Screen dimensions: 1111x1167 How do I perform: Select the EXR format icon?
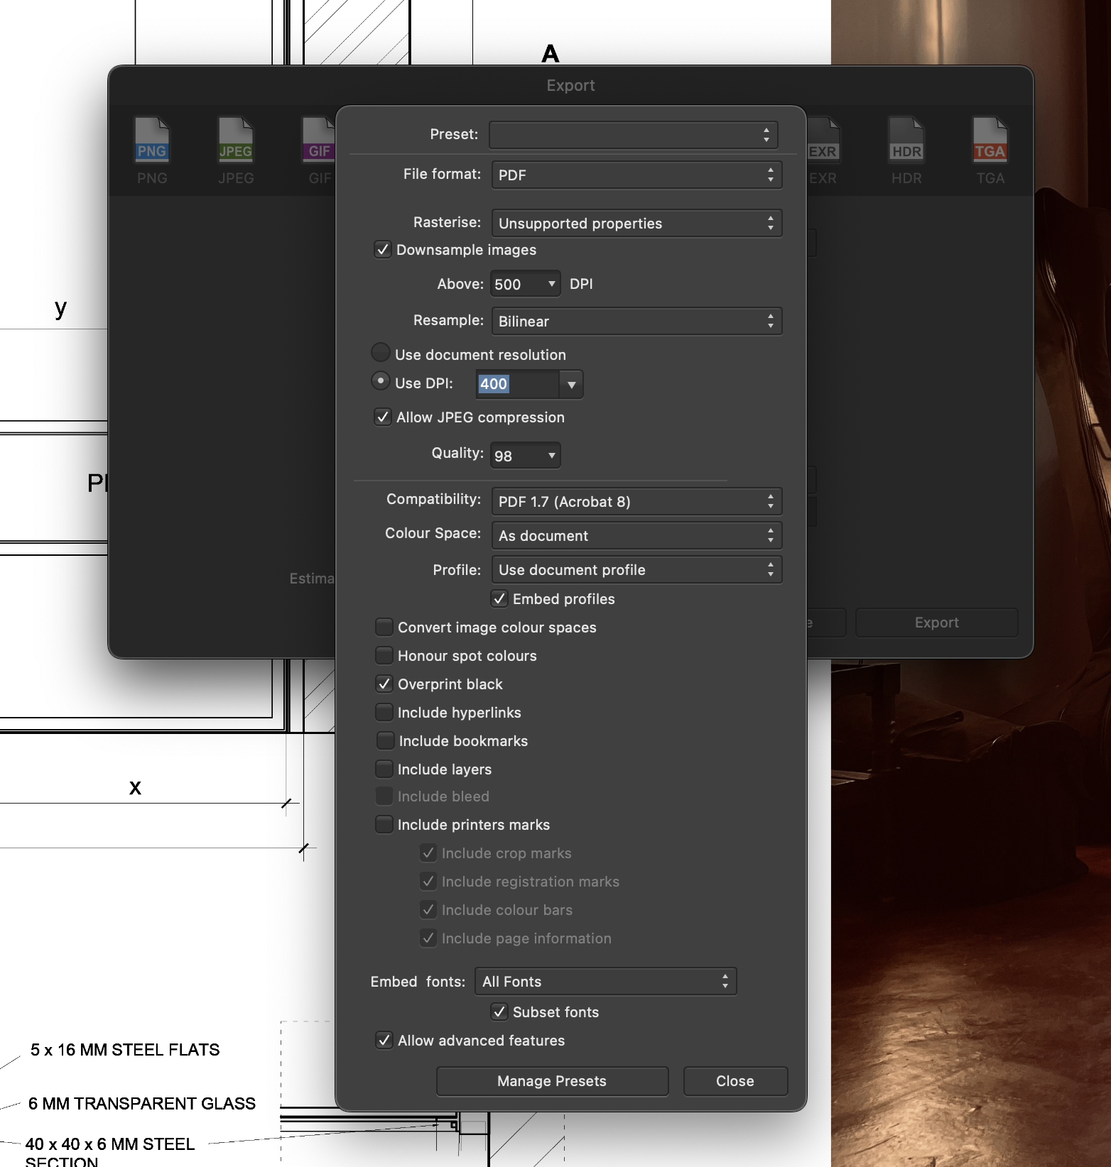[x=823, y=140]
